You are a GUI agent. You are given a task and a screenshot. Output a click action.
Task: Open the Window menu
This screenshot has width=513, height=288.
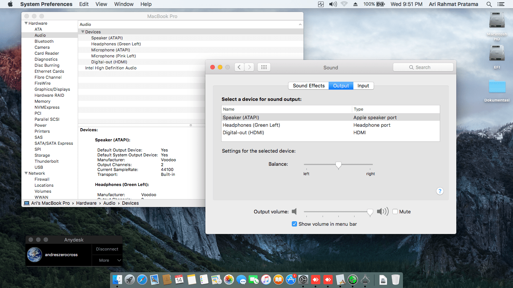124,4
